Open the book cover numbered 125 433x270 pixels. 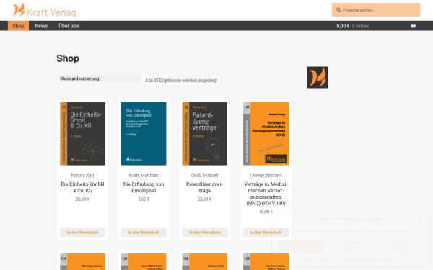266,262
